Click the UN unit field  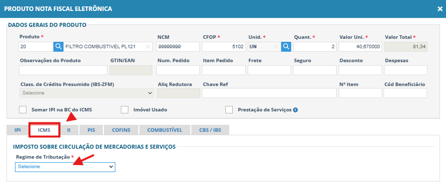tap(265, 47)
